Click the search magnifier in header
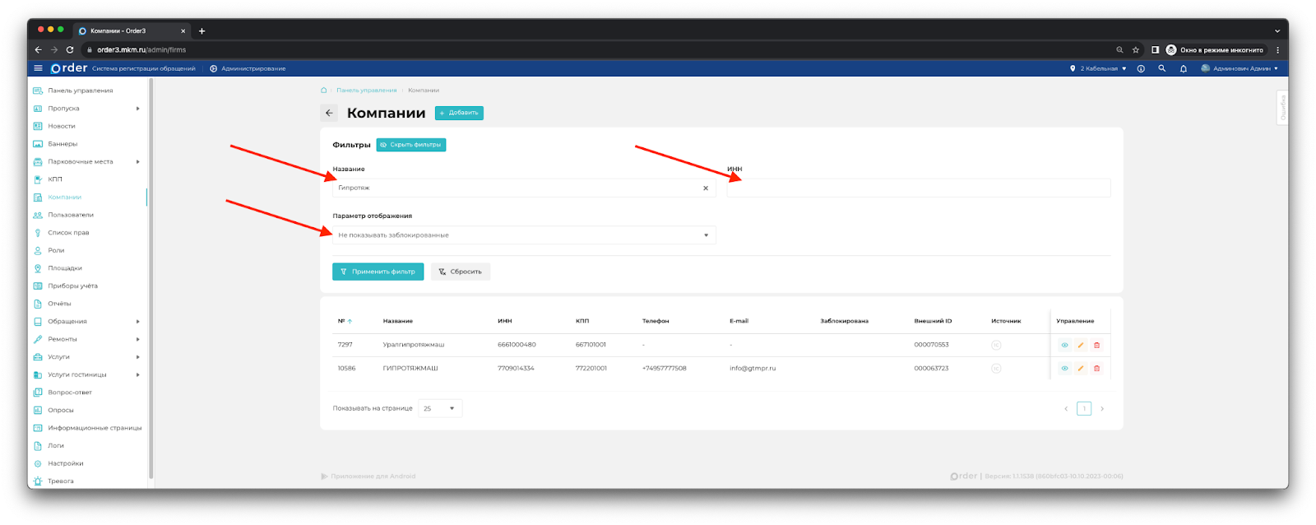 point(1161,68)
